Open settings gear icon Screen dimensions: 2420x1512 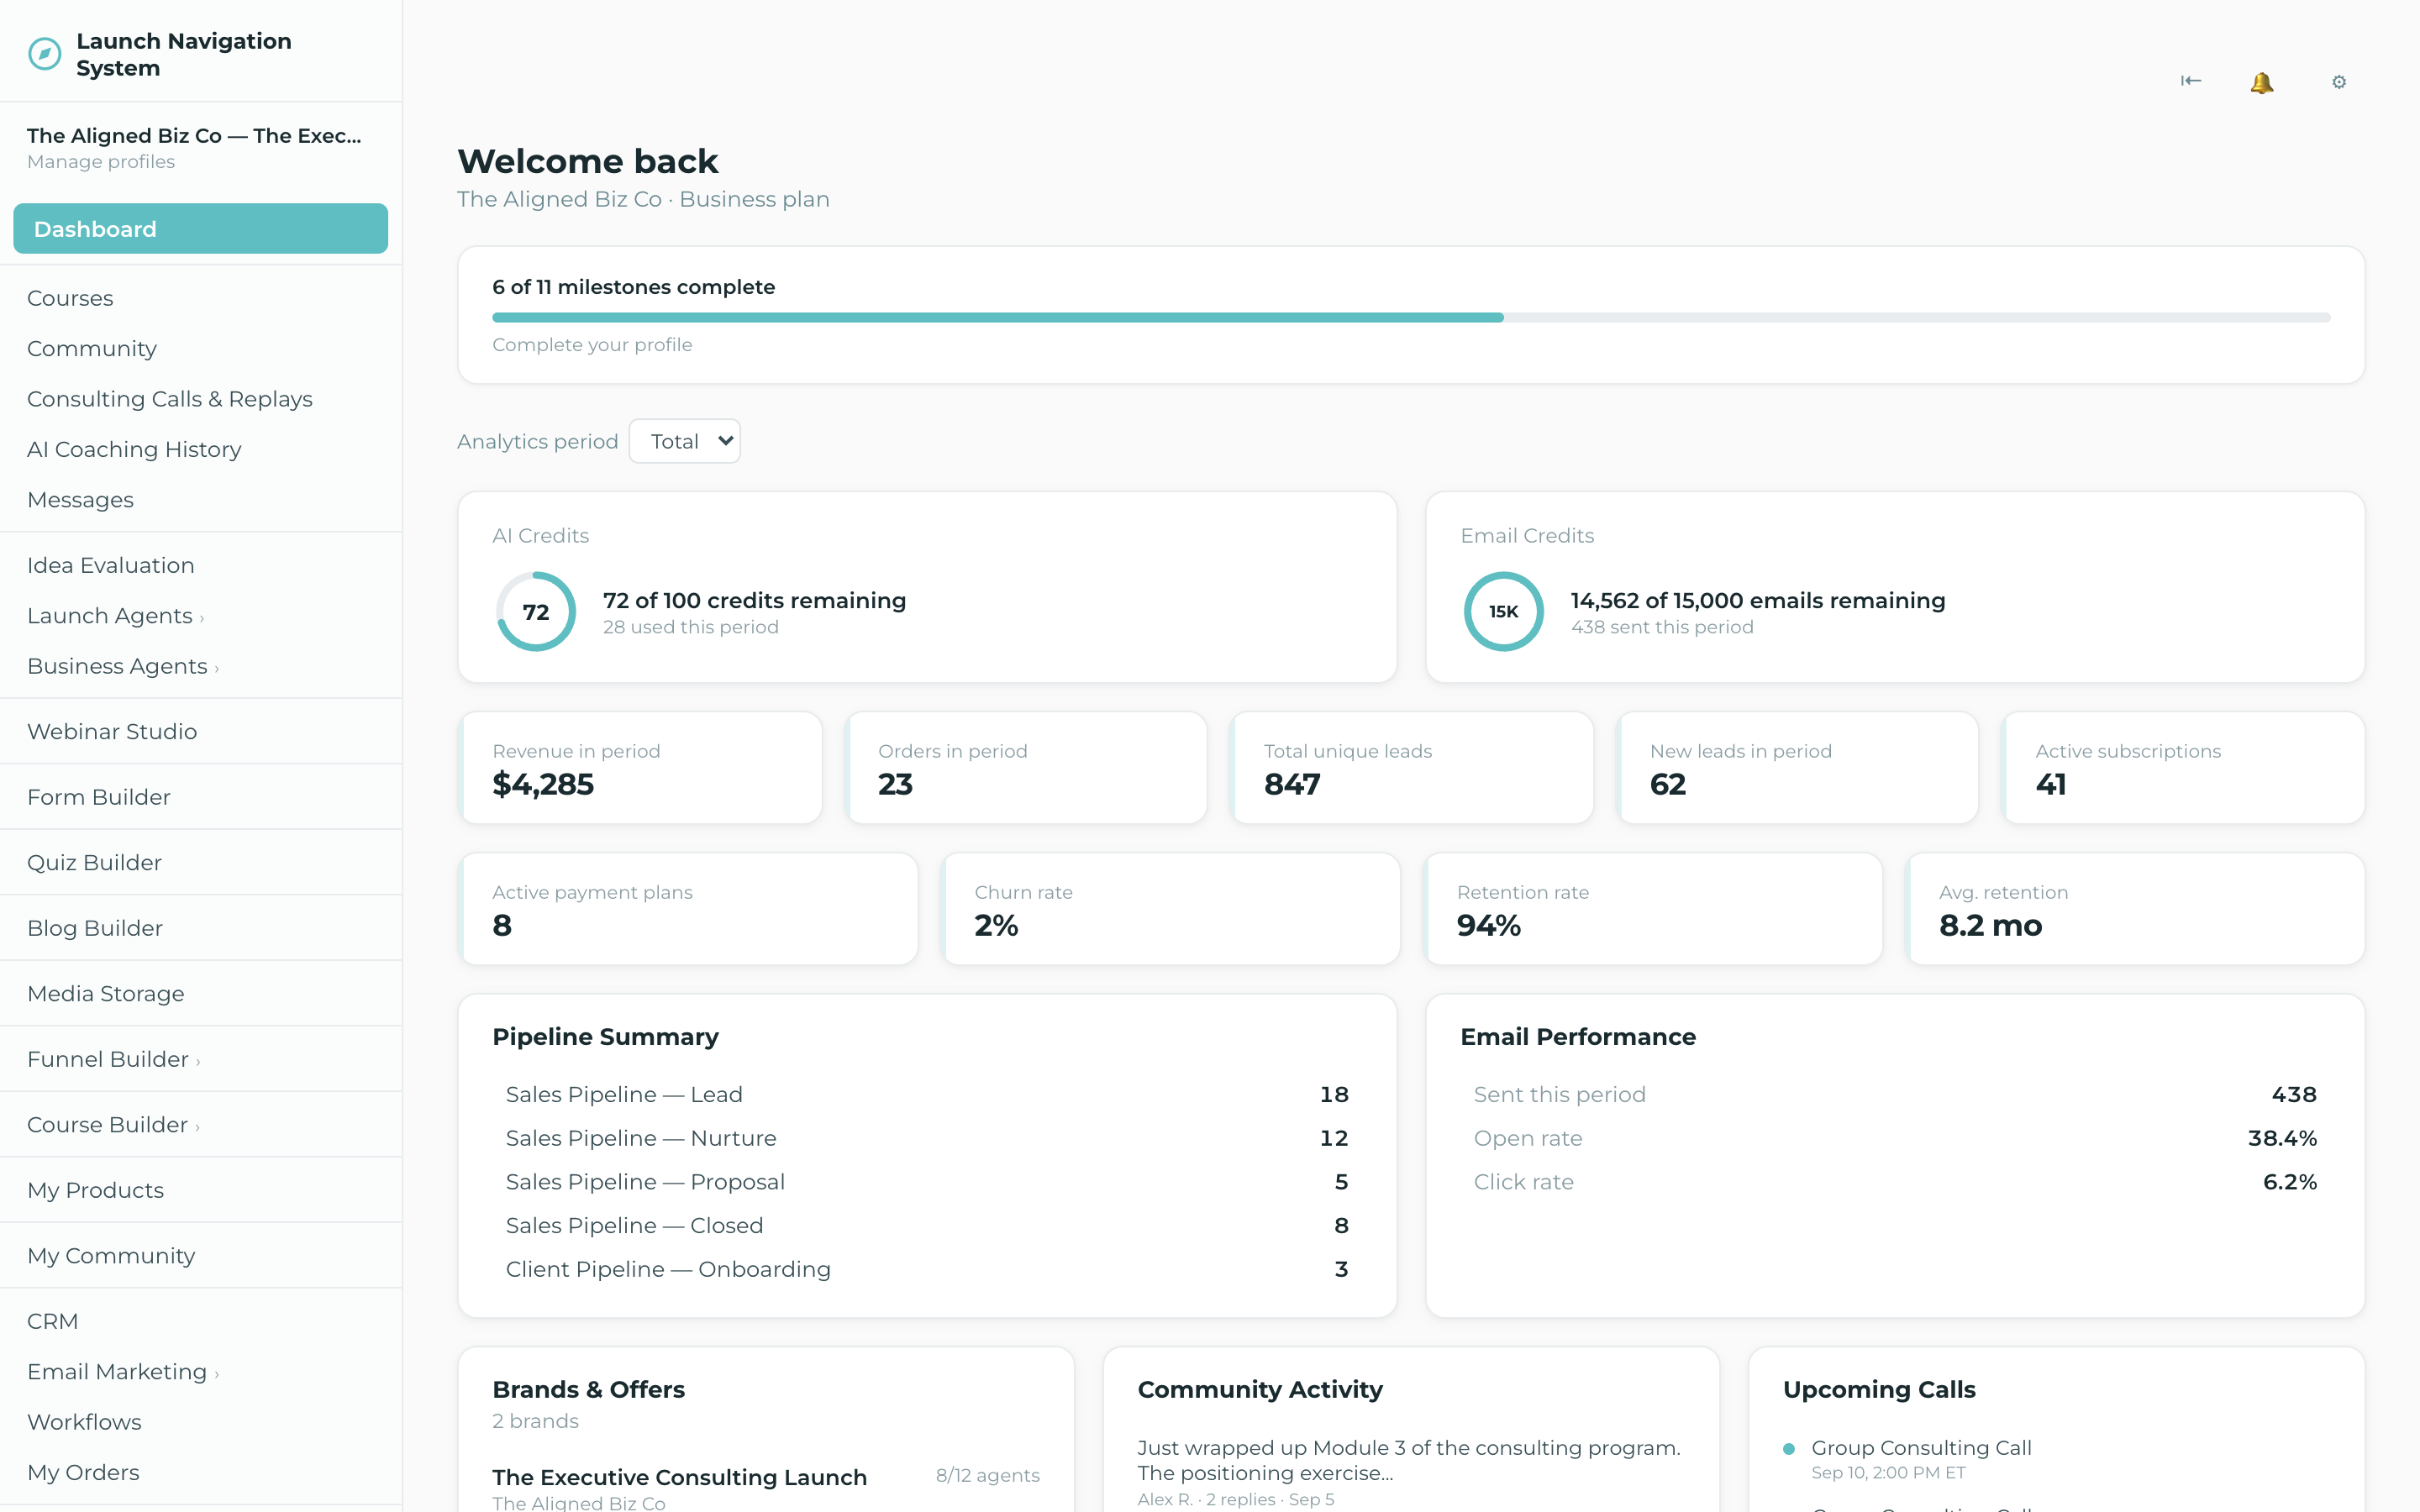tap(2338, 82)
